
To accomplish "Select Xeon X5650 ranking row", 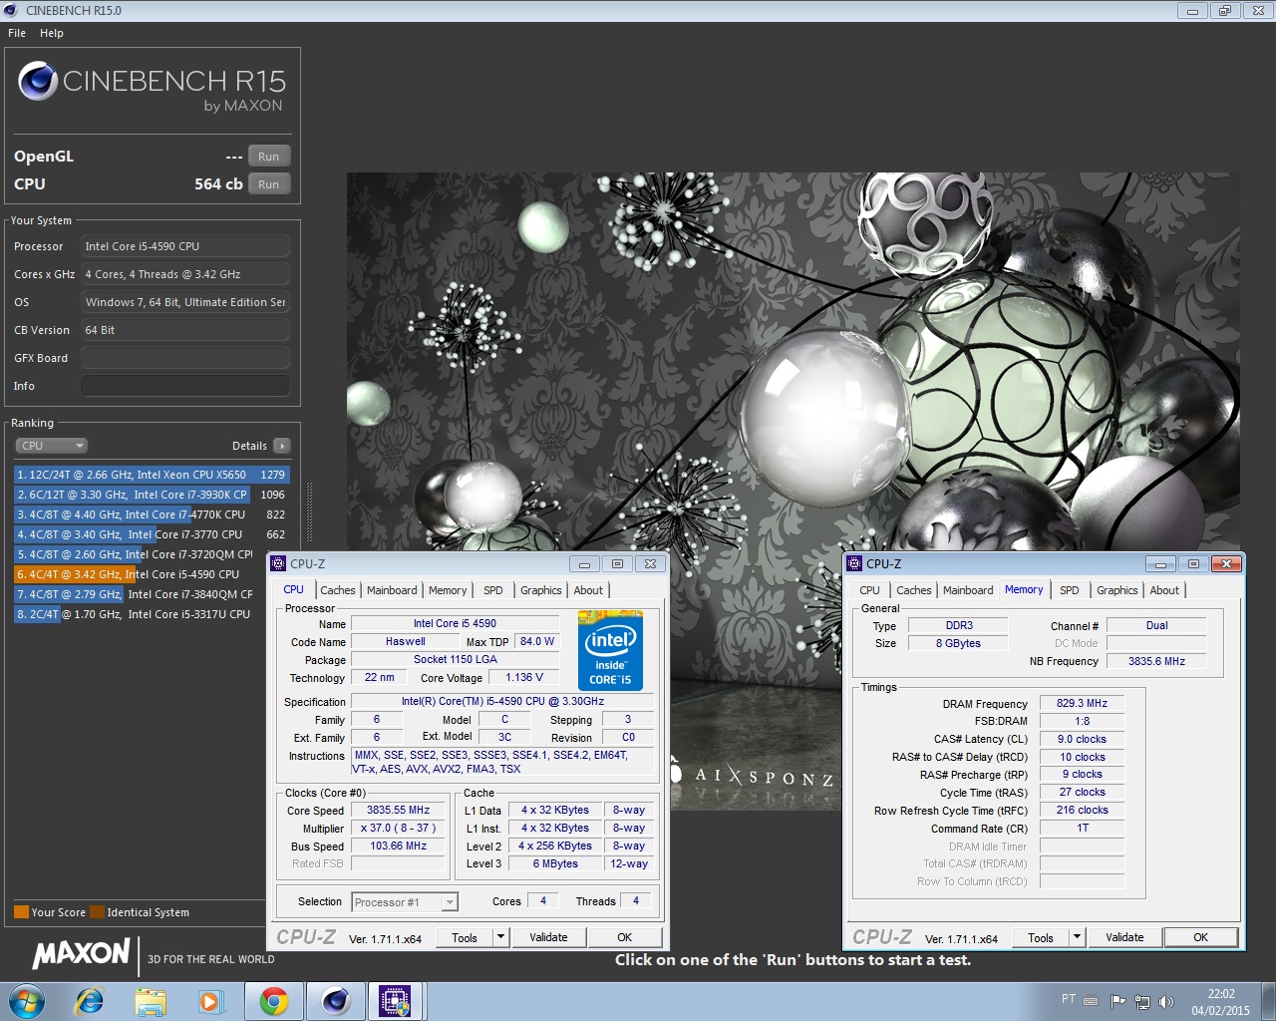I will pyautogui.click(x=152, y=475).
